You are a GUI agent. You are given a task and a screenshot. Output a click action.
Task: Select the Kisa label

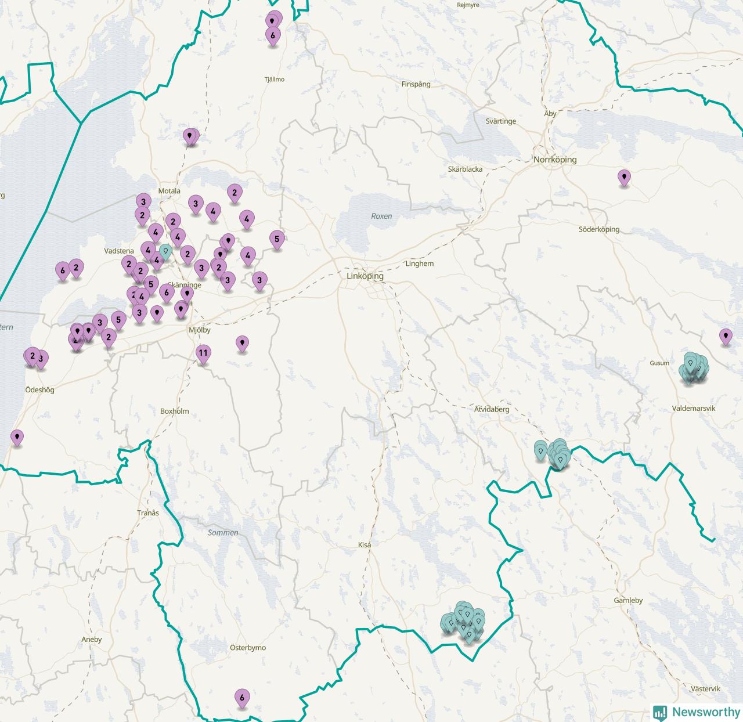point(365,545)
